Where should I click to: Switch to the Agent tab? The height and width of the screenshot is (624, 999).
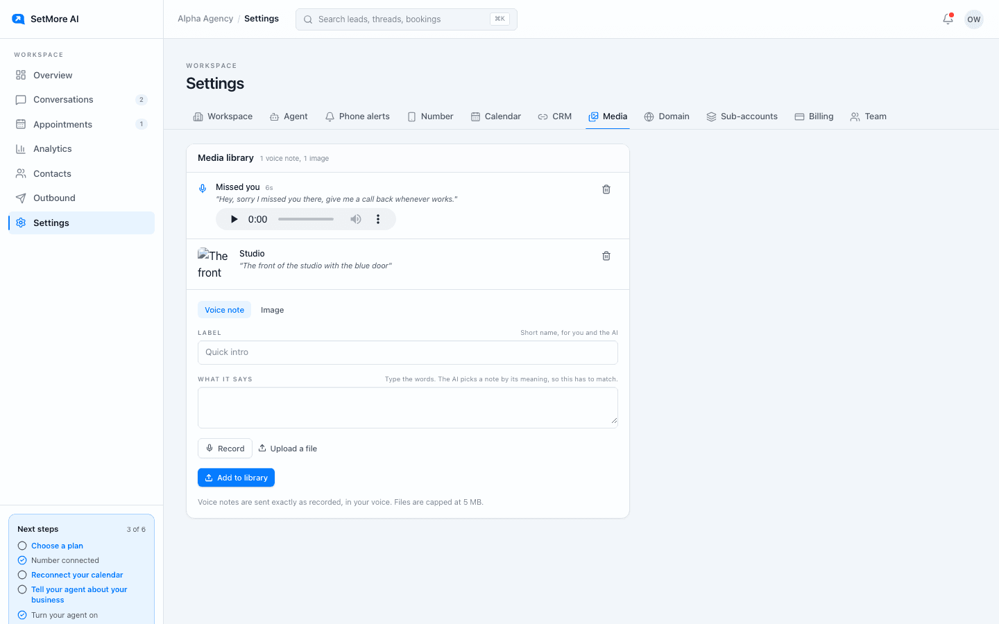(289, 116)
